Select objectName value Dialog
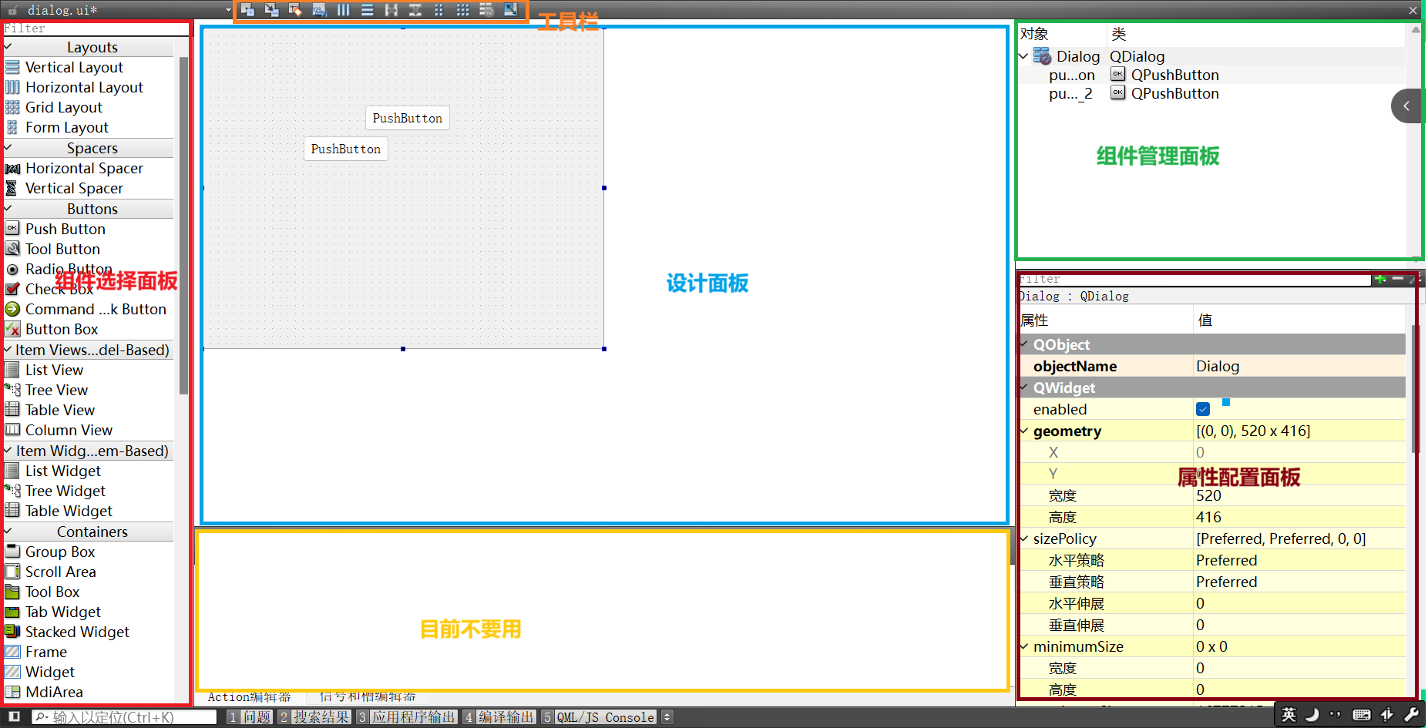The height and width of the screenshot is (728, 1428). 1299,366
